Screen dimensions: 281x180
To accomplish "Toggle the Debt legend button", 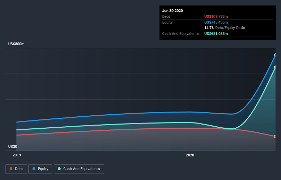I will (16, 169).
